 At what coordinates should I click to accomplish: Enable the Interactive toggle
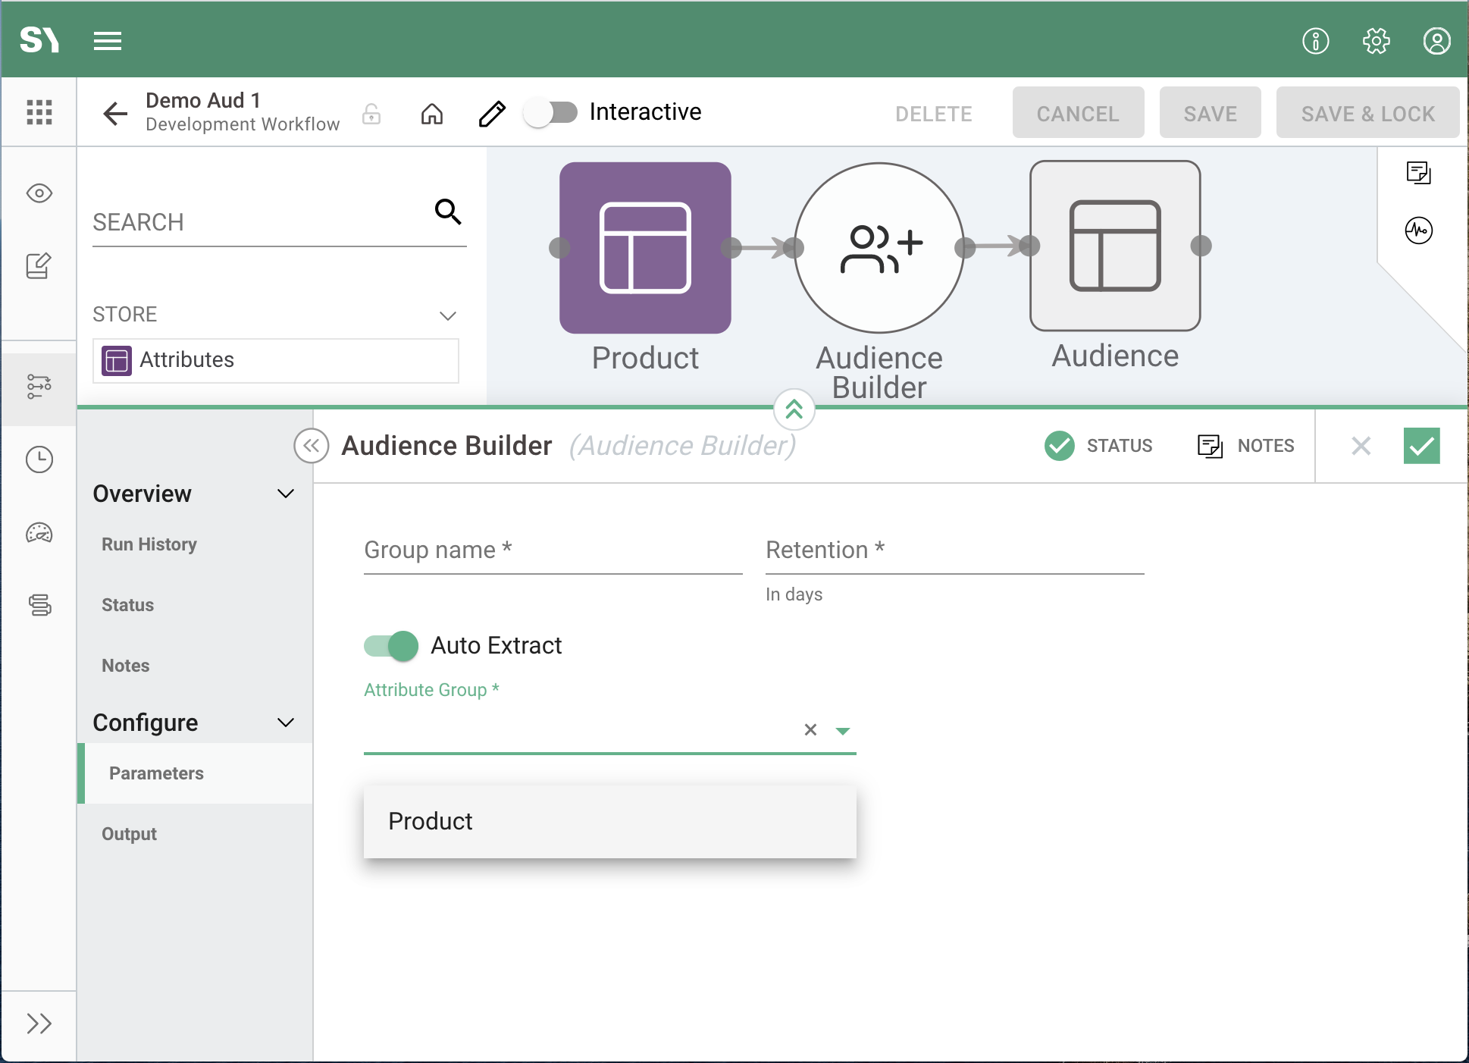coord(551,111)
